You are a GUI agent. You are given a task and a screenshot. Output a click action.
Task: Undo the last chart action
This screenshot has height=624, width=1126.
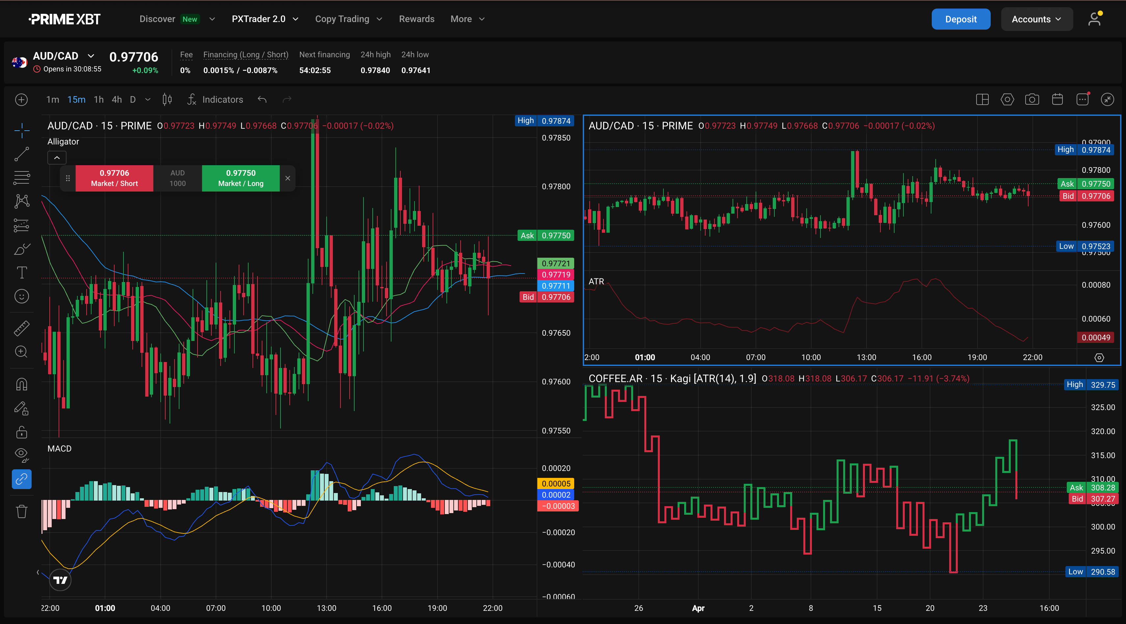(x=262, y=100)
